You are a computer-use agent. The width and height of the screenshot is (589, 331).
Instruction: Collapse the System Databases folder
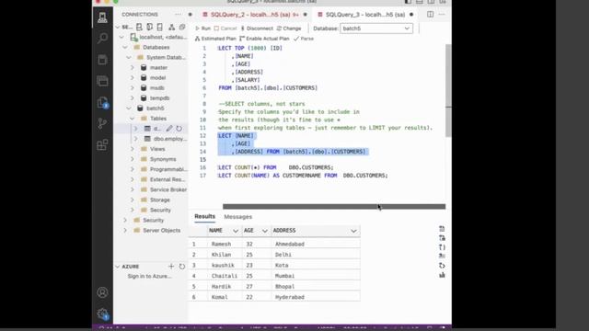[x=129, y=57]
